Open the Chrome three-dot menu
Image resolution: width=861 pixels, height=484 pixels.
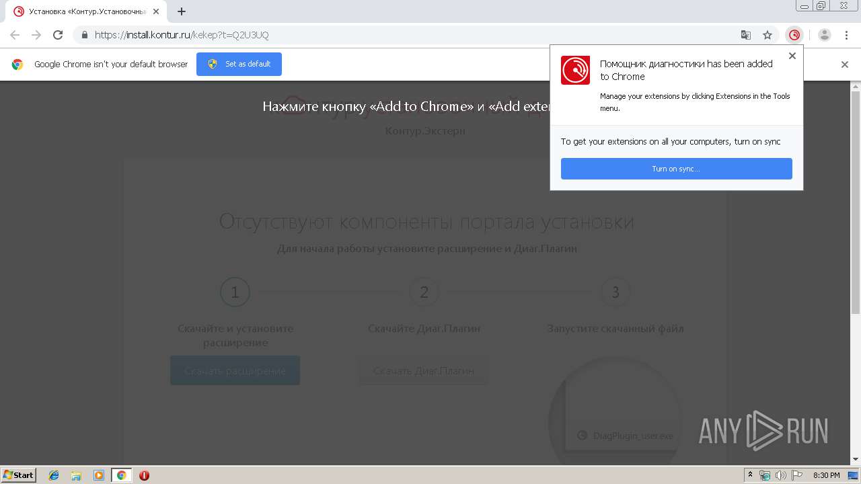click(x=846, y=35)
